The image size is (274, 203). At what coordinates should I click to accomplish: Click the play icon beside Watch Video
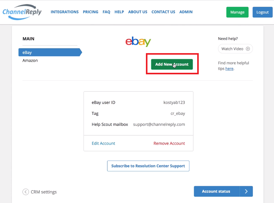pos(248,49)
